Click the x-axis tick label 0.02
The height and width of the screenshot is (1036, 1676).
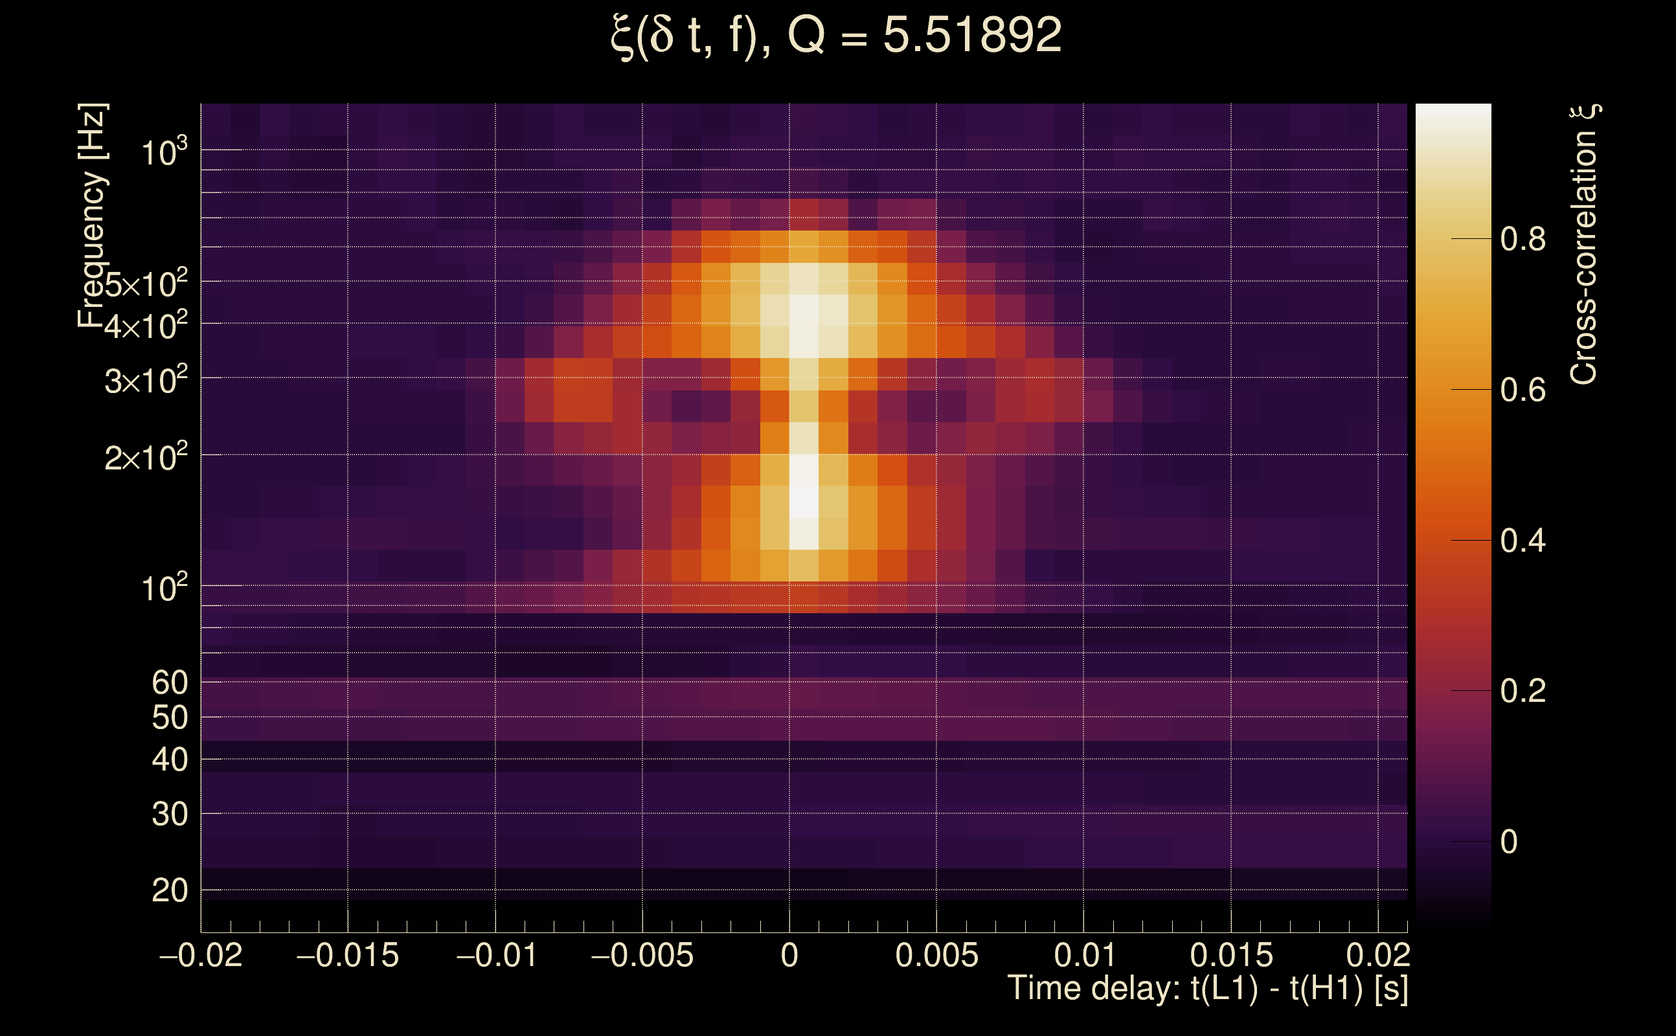point(1378,955)
